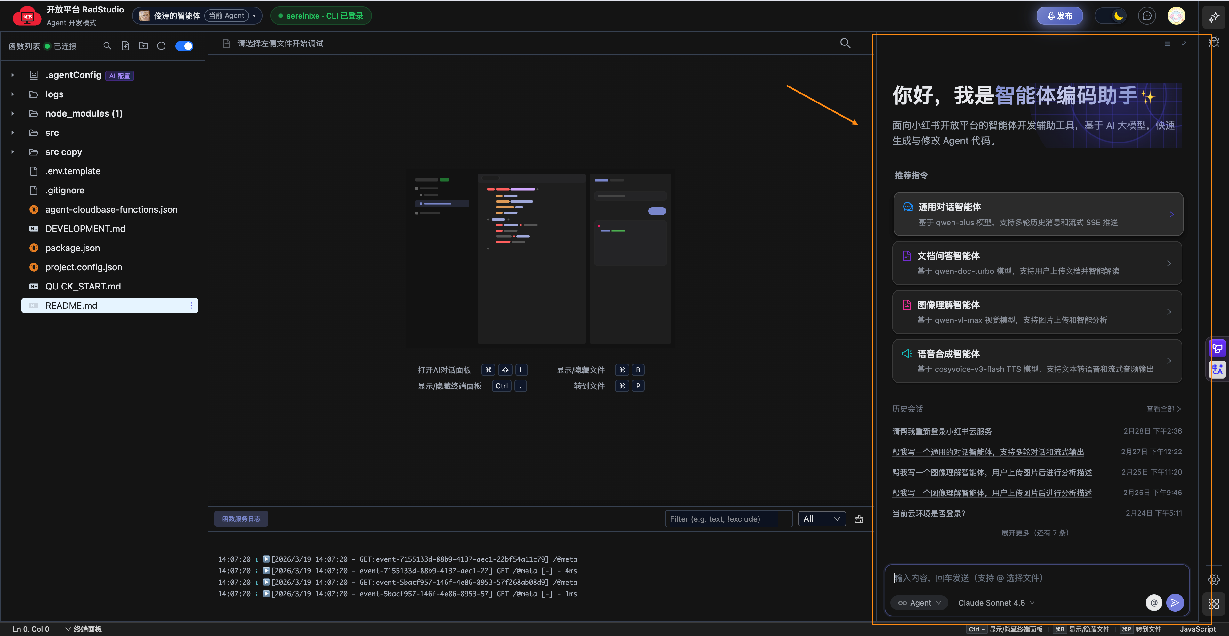Click the editor layout preview thumbnail
Screen dimensions: 1229x636
[541, 258]
